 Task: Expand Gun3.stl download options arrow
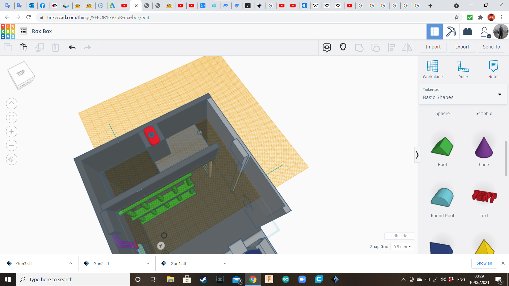[x=71, y=263]
